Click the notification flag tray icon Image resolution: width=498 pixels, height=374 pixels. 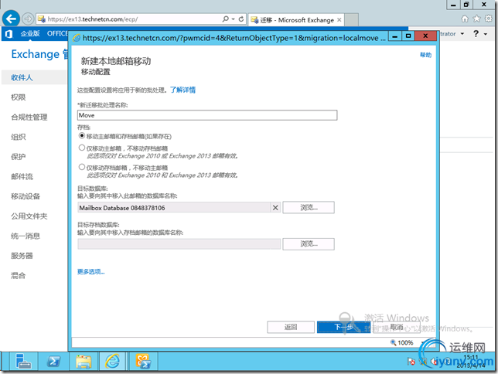point(411,362)
